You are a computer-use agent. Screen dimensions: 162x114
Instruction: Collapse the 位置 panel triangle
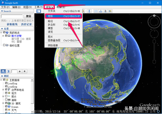pyautogui.click(x=2, y=29)
